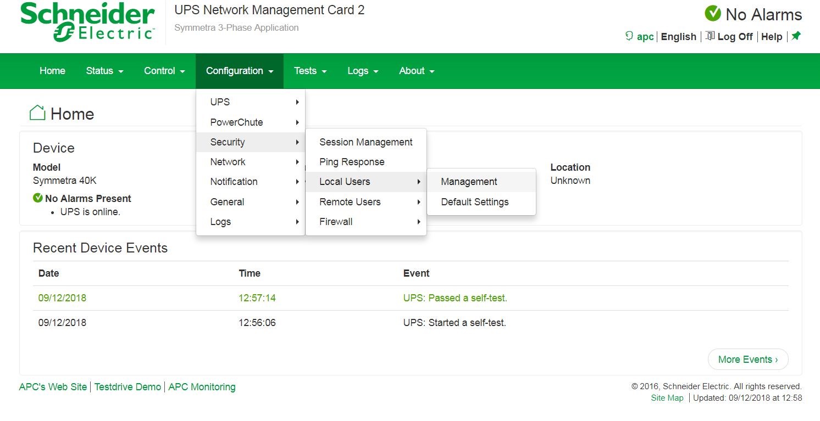The width and height of the screenshot is (820, 421).
Task: Expand the Network submenu
Action: click(x=251, y=162)
